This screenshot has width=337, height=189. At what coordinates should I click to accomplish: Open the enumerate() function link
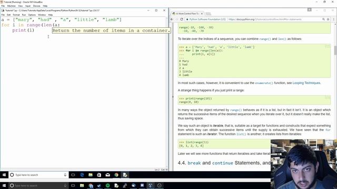point(264,83)
